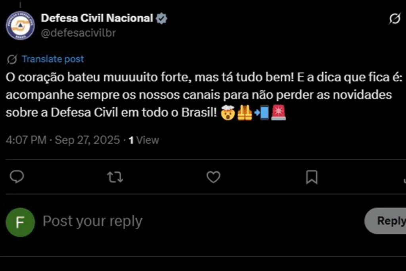Click the phone with arrow emoji
406x271 pixels.
tap(262, 113)
